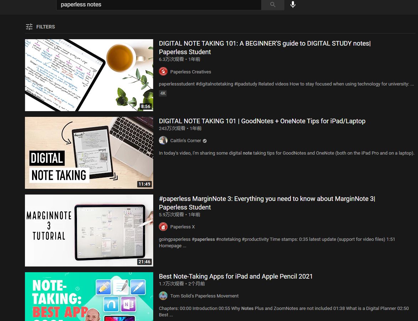Click Caitlin's Corner channel avatar
The height and width of the screenshot is (321, 418).
pyautogui.click(x=163, y=140)
